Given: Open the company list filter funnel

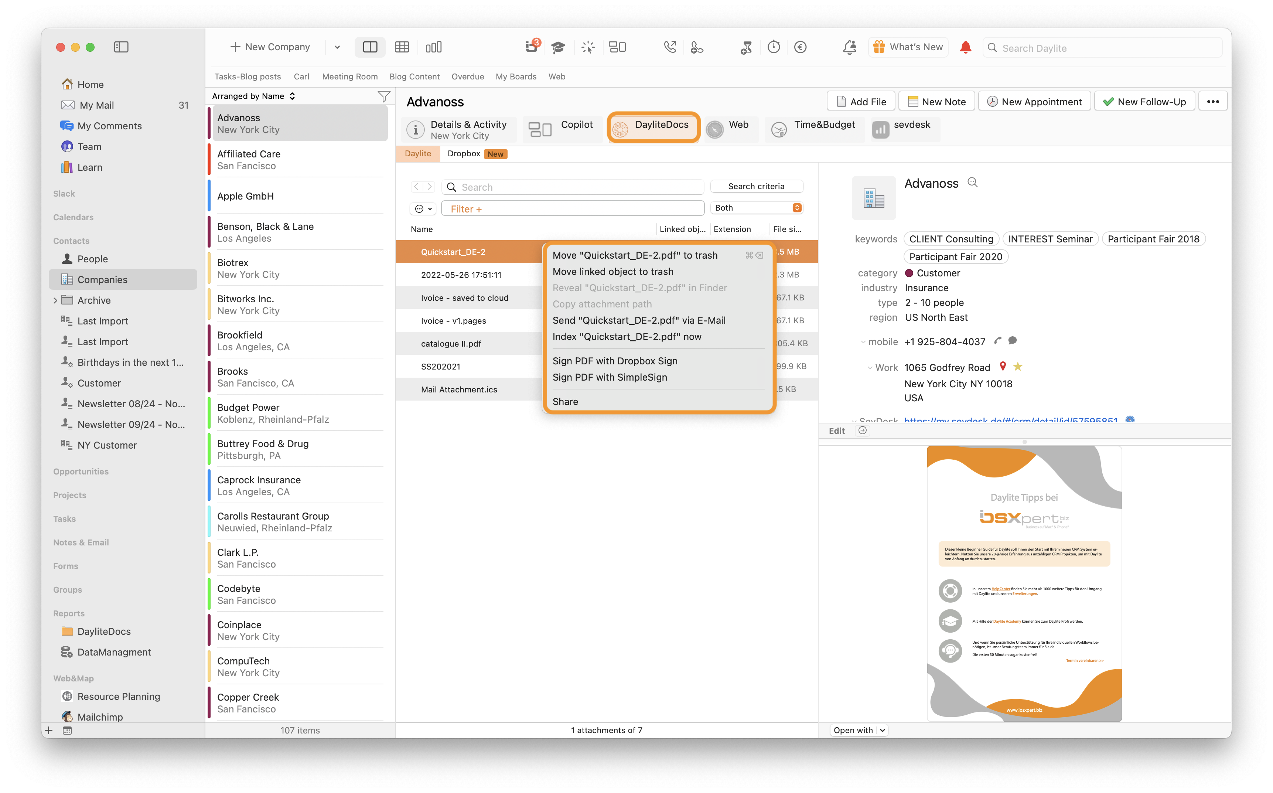Looking at the screenshot, I should 384,96.
